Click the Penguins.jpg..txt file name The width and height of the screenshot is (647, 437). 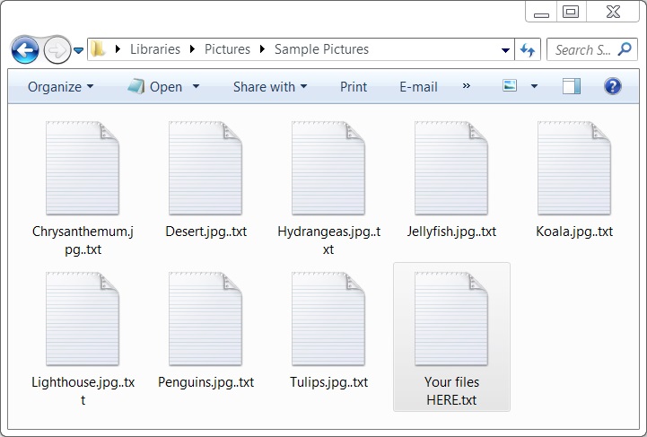[x=205, y=382]
